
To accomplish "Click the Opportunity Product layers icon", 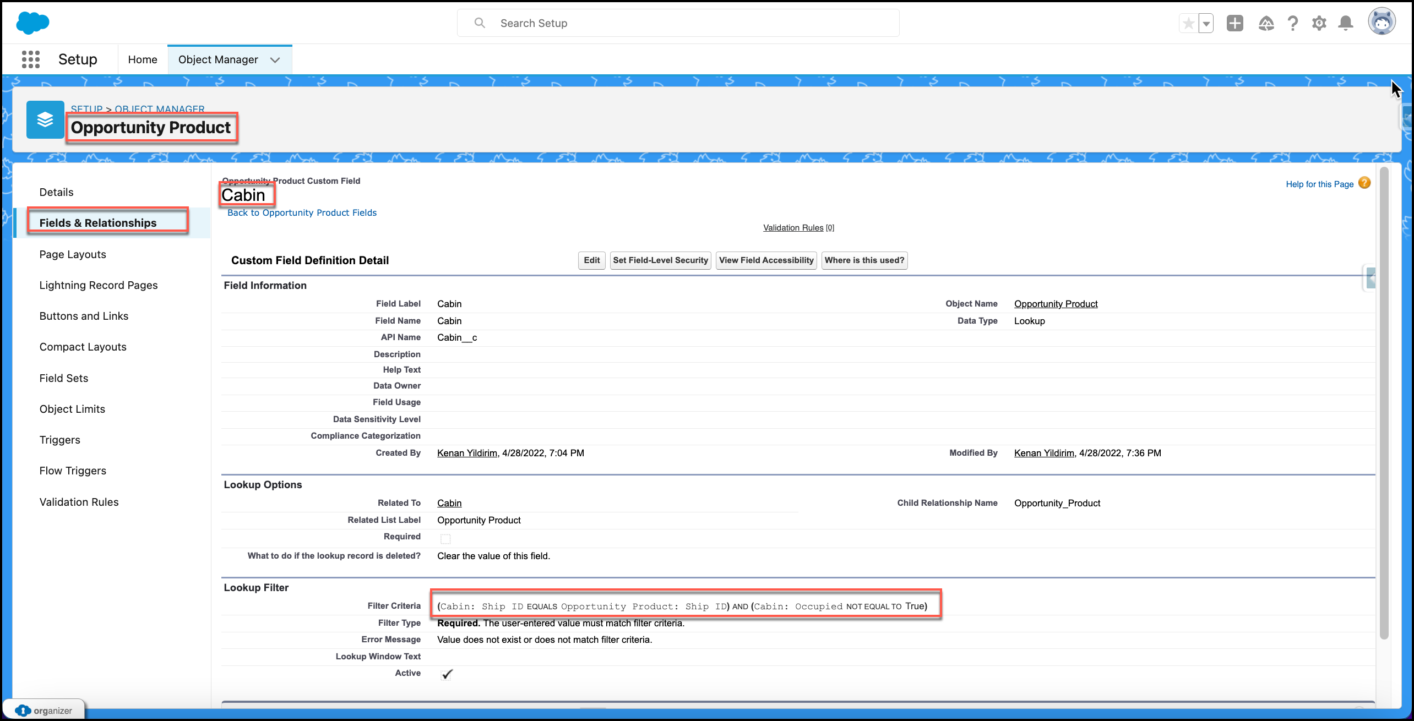I will (45, 119).
